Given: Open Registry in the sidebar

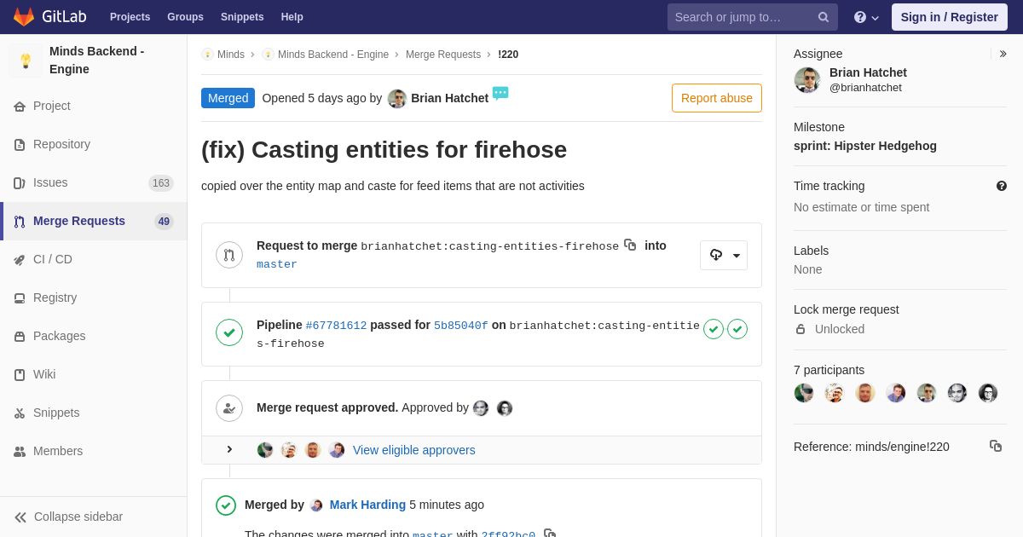Looking at the screenshot, I should pyautogui.click(x=94, y=297).
